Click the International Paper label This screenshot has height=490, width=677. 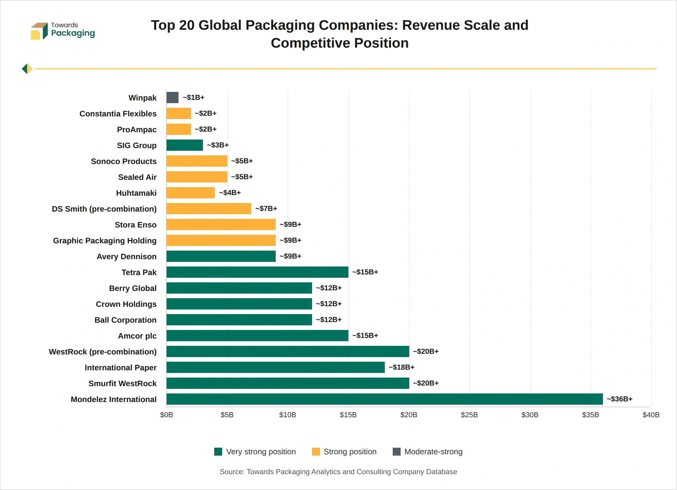[x=121, y=368]
